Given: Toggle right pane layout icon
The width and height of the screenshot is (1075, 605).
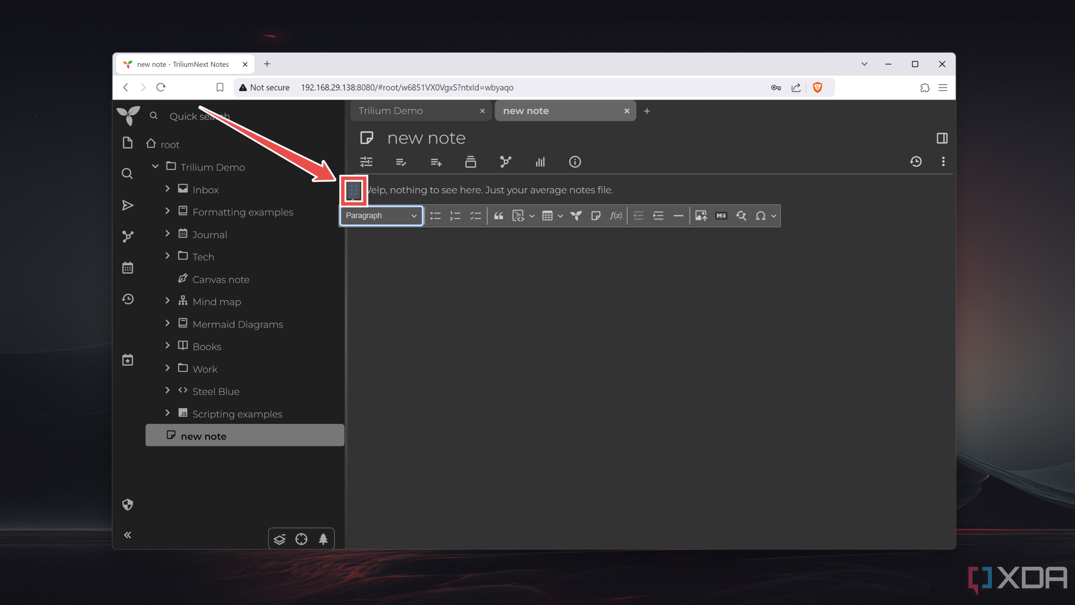Looking at the screenshot, I should pos(942,138).
